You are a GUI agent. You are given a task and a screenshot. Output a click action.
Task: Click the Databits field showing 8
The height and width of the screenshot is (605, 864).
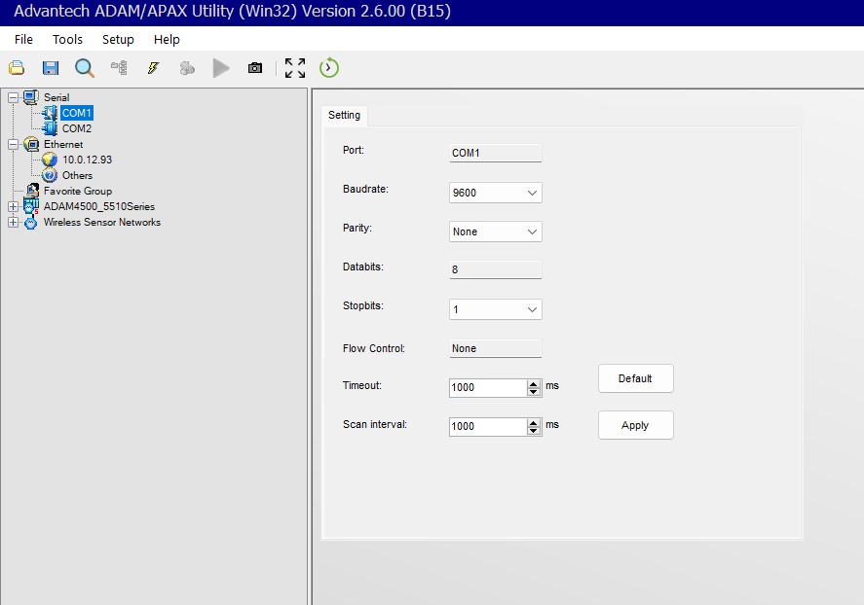496,269
